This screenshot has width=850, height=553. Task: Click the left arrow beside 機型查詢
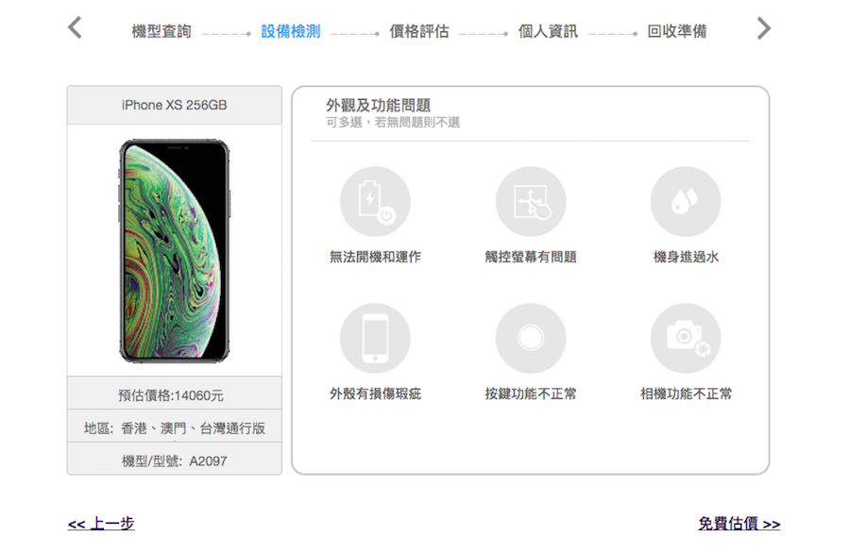(x=75, y=27)
